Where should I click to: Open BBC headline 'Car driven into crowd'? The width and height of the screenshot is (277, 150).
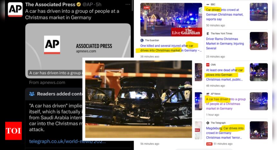(x=224, y=14)
